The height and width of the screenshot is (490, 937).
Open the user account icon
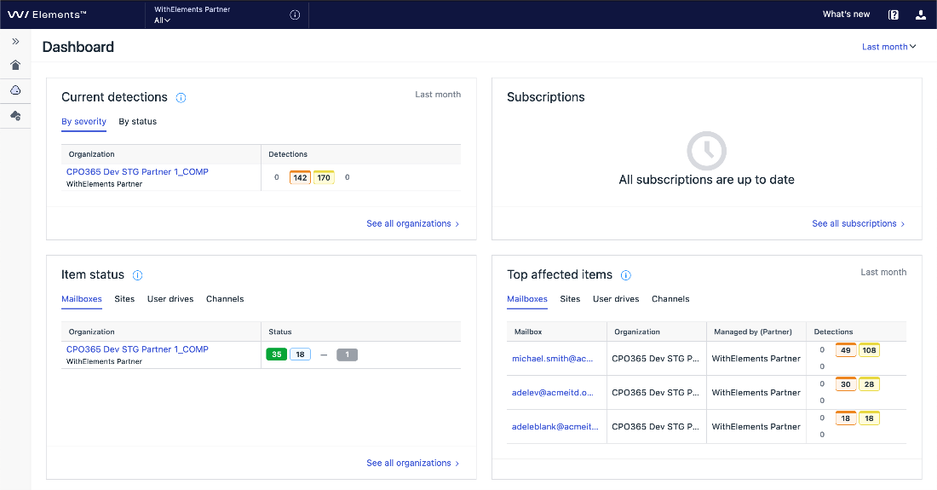921,15
